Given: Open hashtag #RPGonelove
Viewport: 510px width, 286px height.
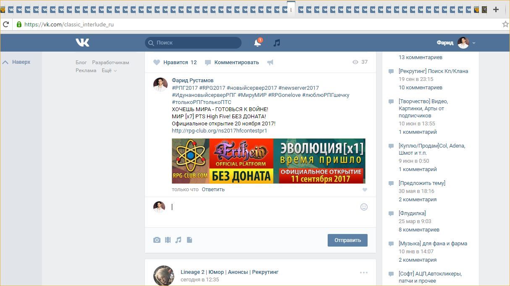Looking at the screenshot, I should 284,95.
